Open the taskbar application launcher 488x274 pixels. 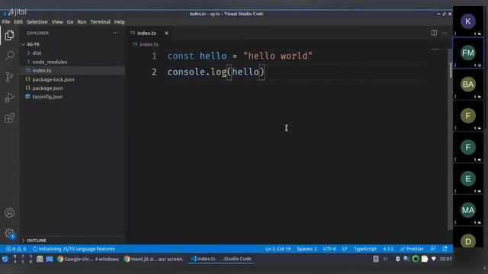click(x=5, y=259)
